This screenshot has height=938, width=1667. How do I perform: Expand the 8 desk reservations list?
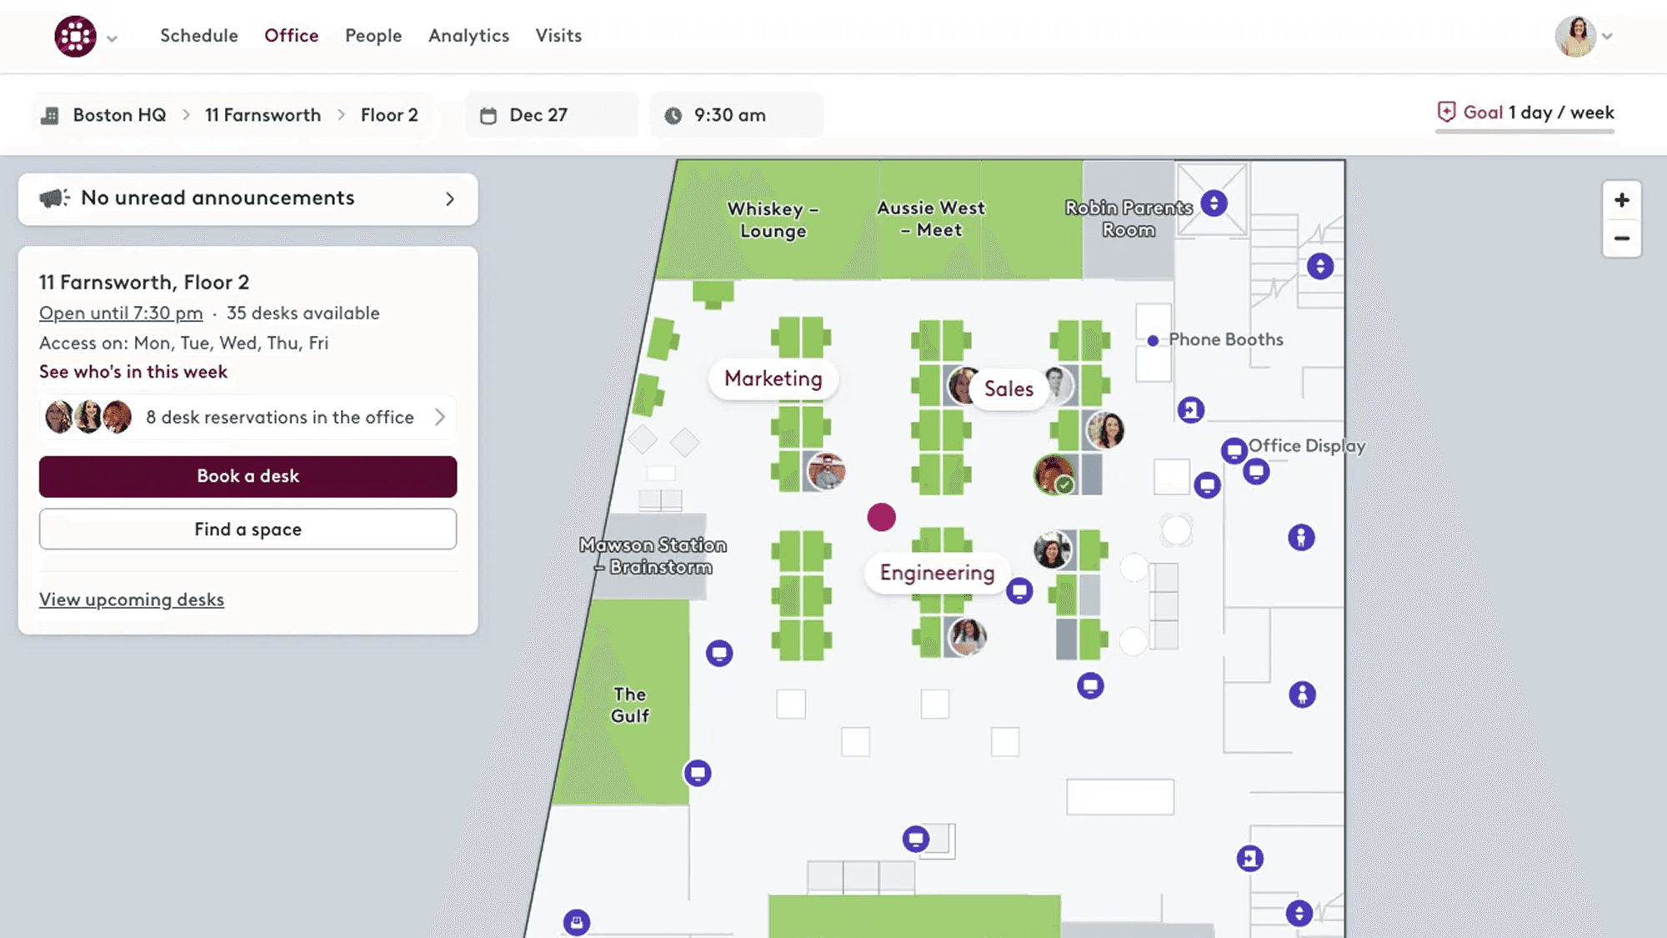tap(441, 417)
